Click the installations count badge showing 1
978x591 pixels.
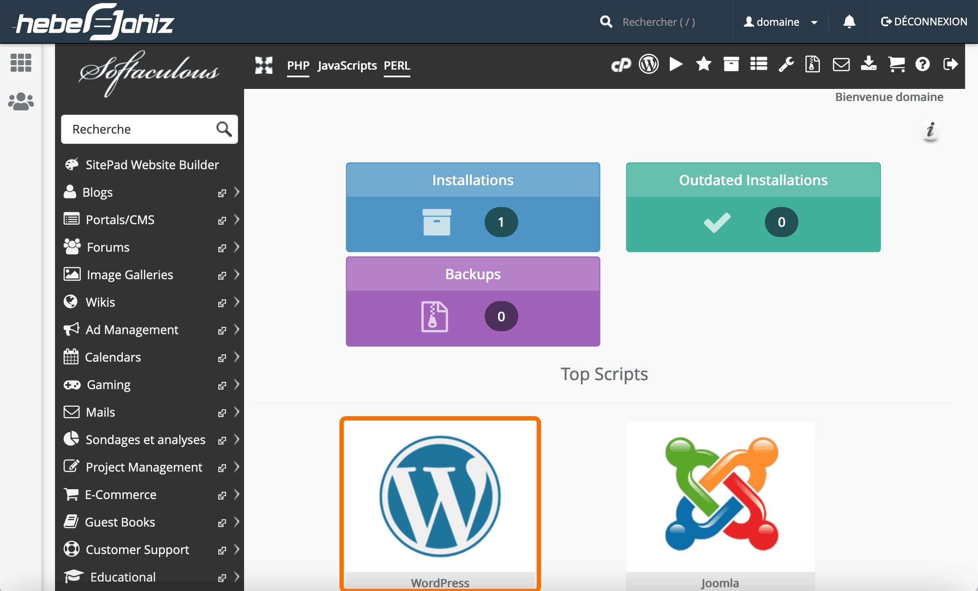click(501, 222)
